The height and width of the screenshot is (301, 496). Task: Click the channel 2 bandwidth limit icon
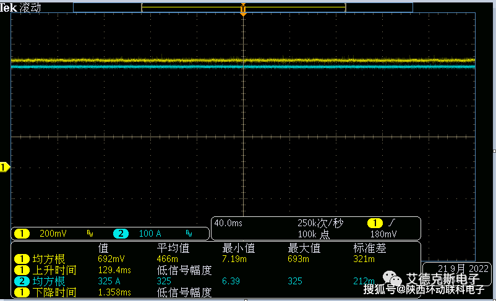tap(190, 234)
